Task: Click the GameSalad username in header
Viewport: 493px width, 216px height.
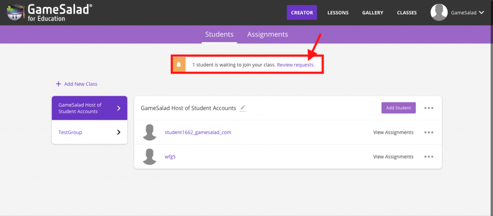Action: click(464, 13)
